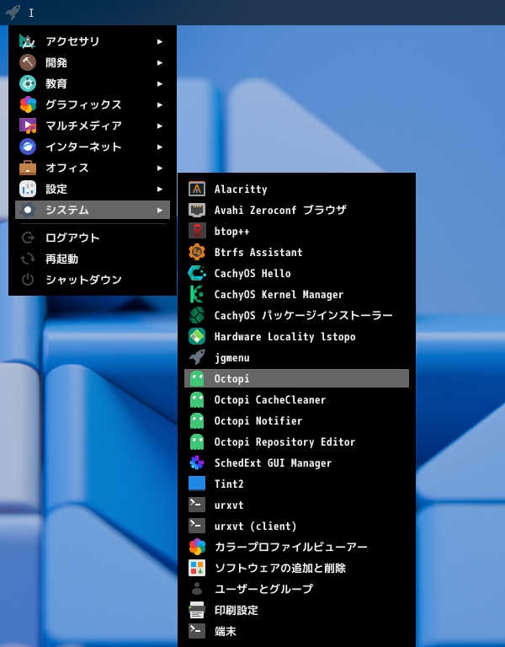Click the gear icon beside システム
Screen dimensions: 505x647
(28, 210)
